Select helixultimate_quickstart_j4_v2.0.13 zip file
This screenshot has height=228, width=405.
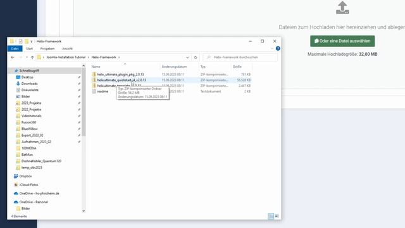[x=121, y=80]
